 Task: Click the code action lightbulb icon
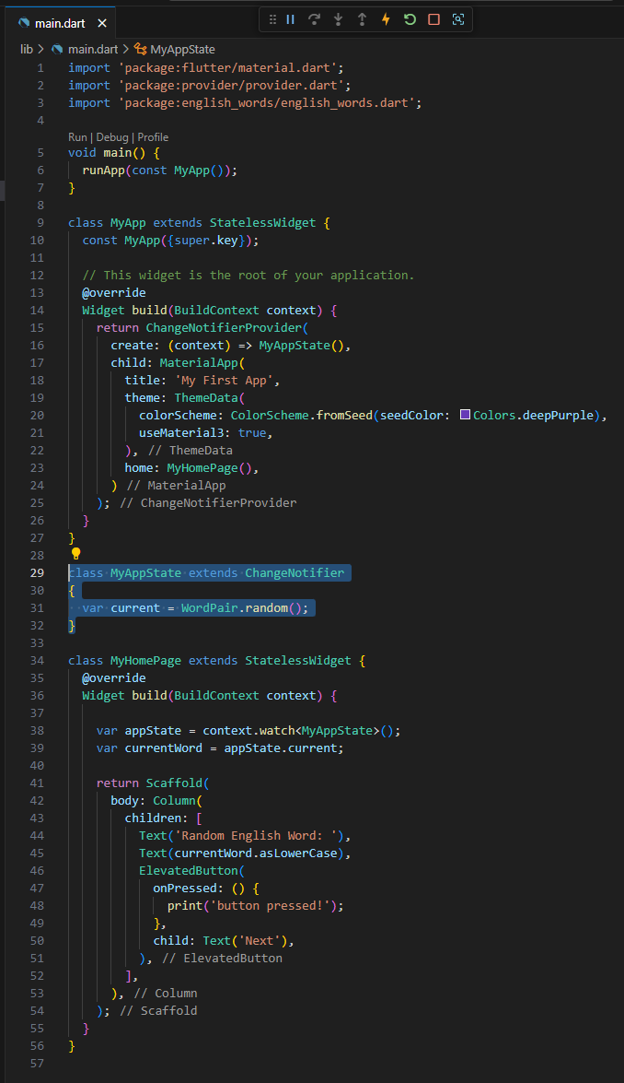point(75,553)
